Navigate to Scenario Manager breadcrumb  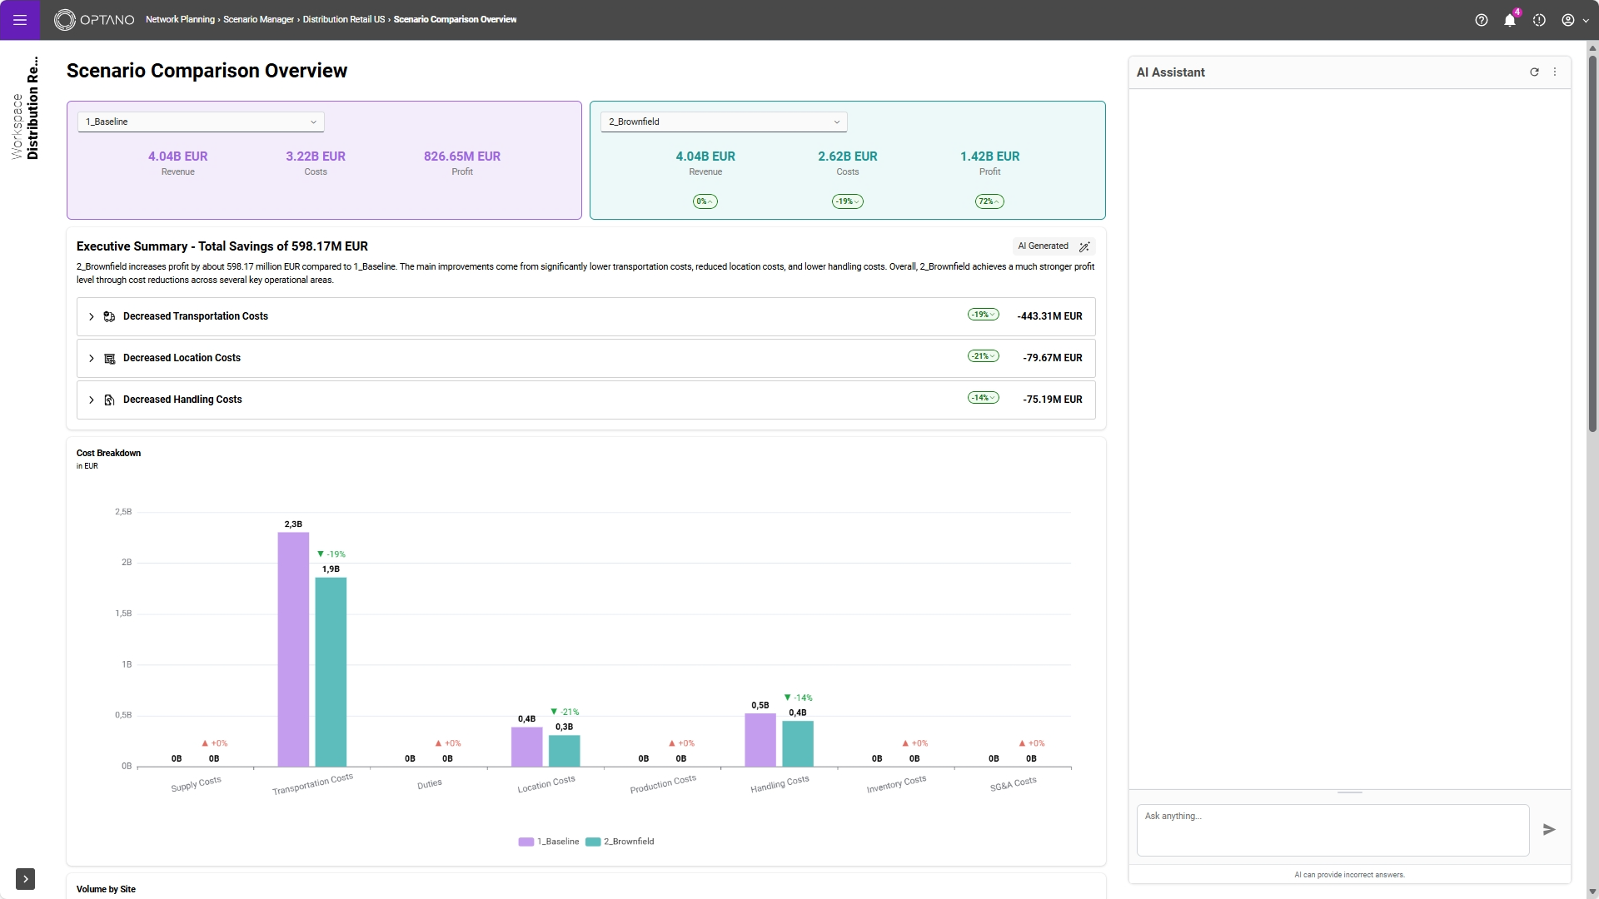coord(258,19)
